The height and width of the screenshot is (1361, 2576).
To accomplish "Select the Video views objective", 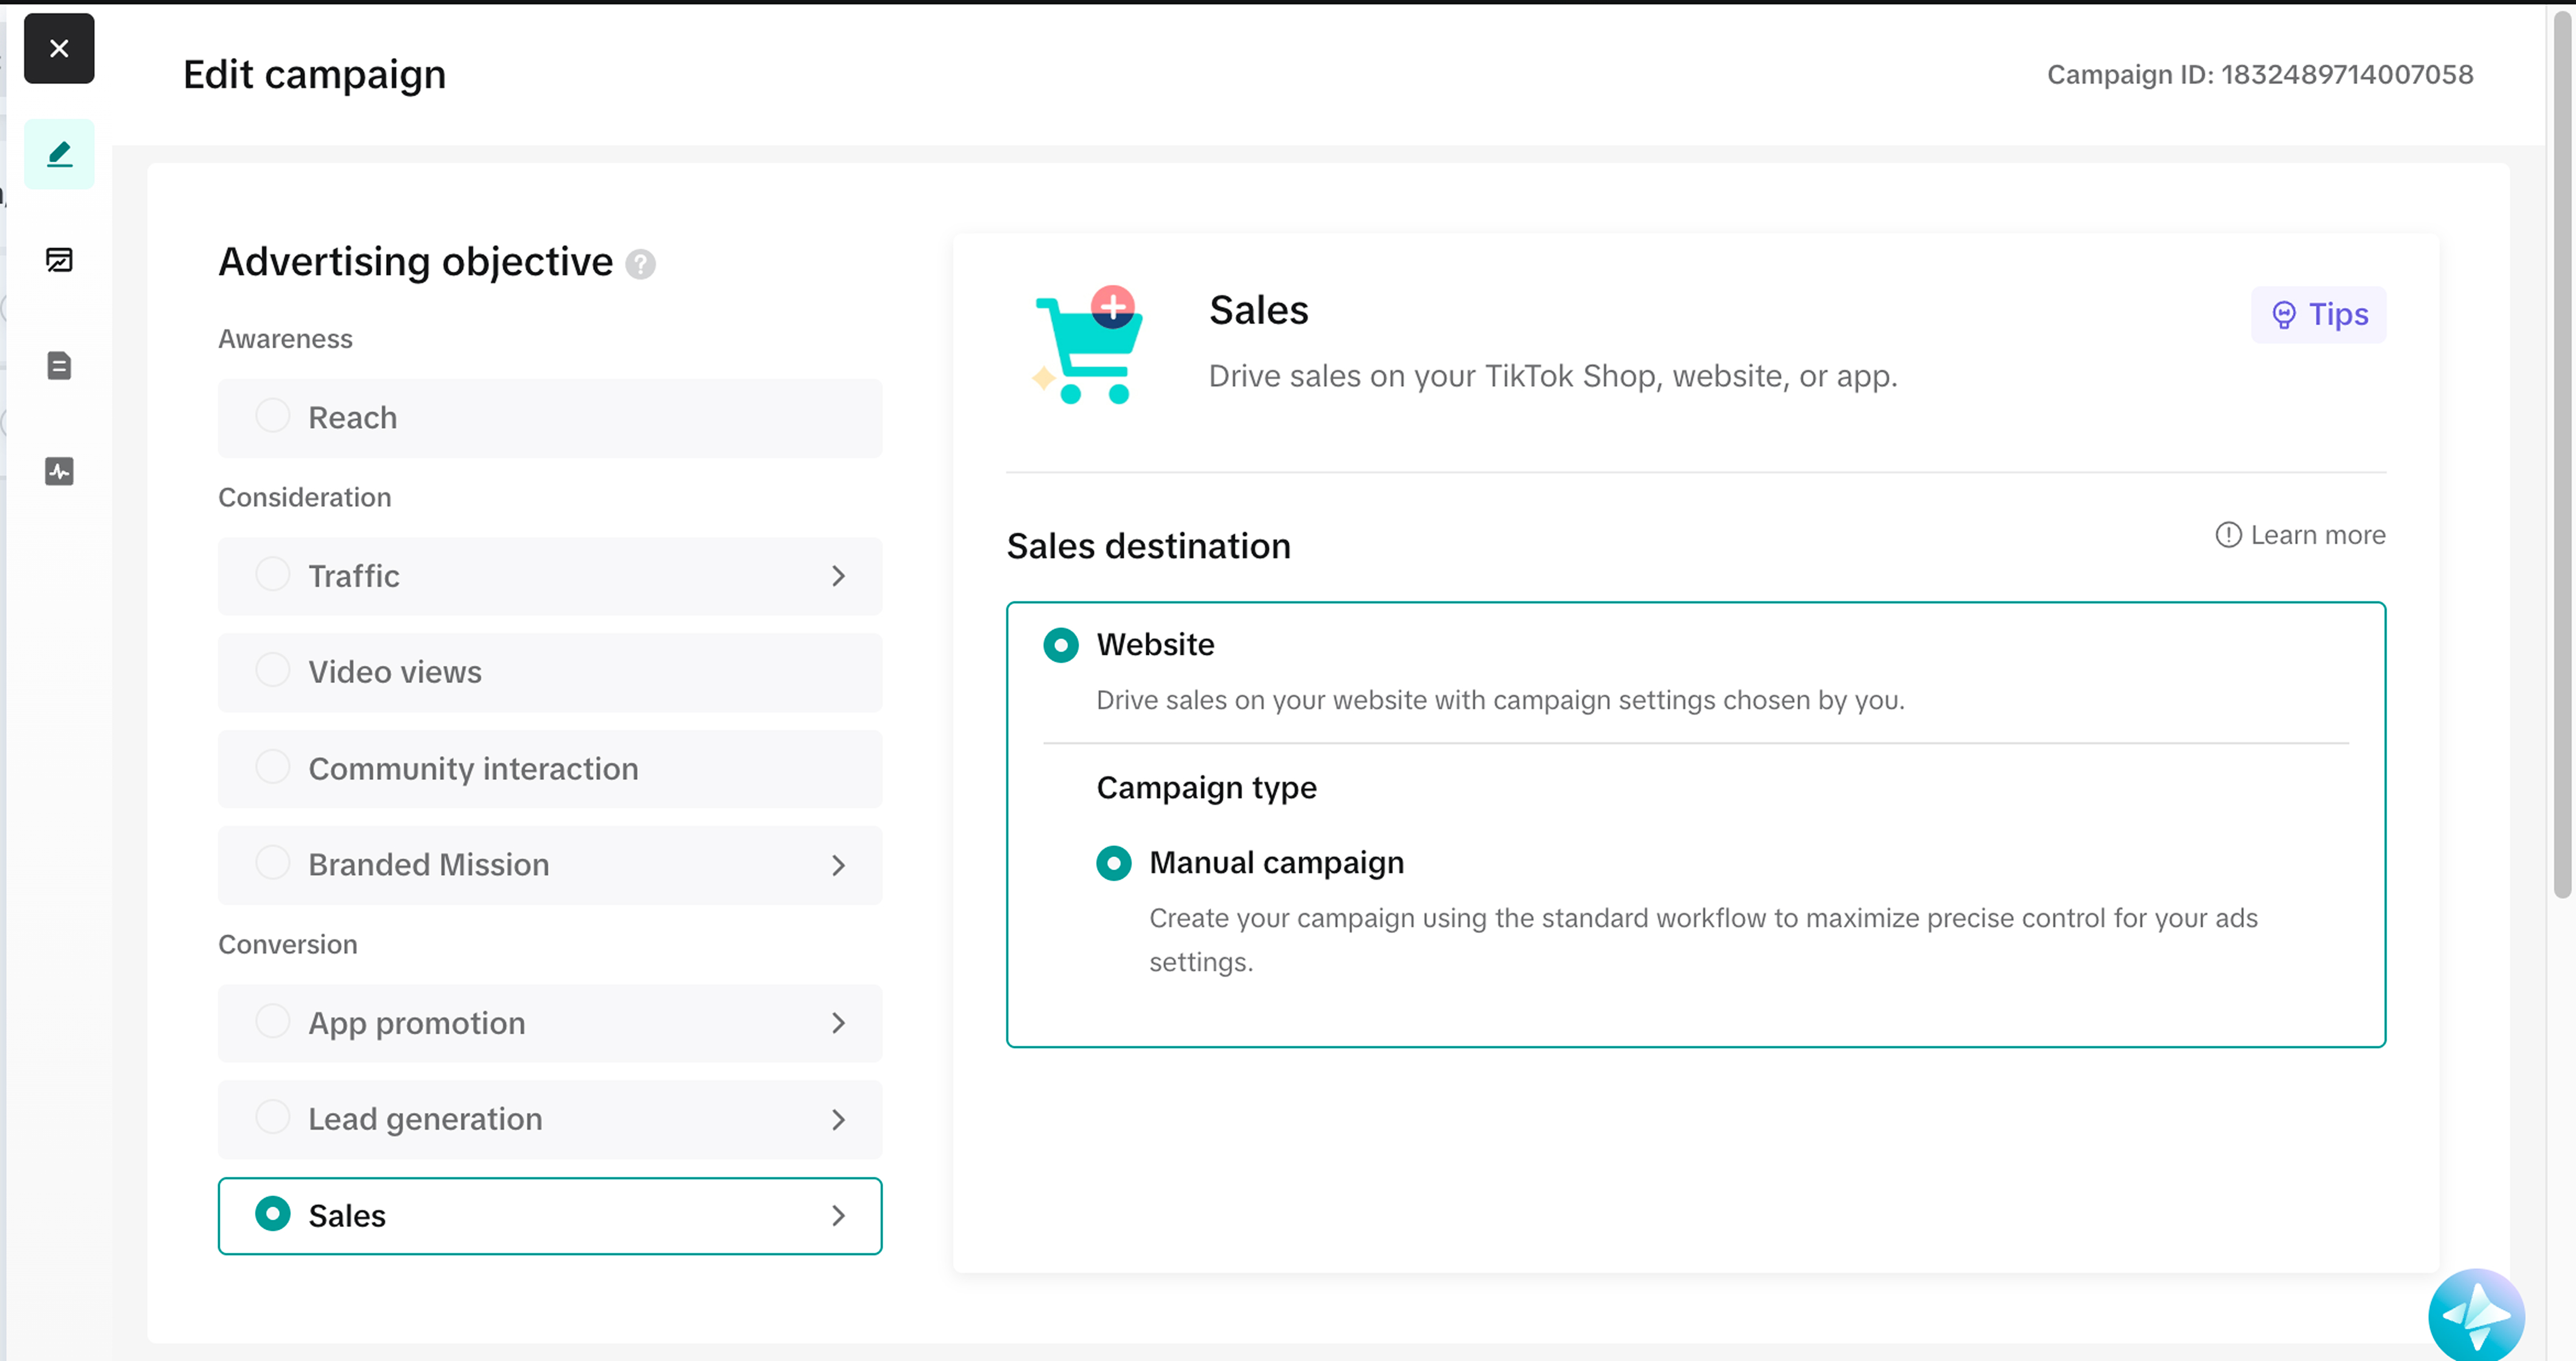I will (272, 672).
